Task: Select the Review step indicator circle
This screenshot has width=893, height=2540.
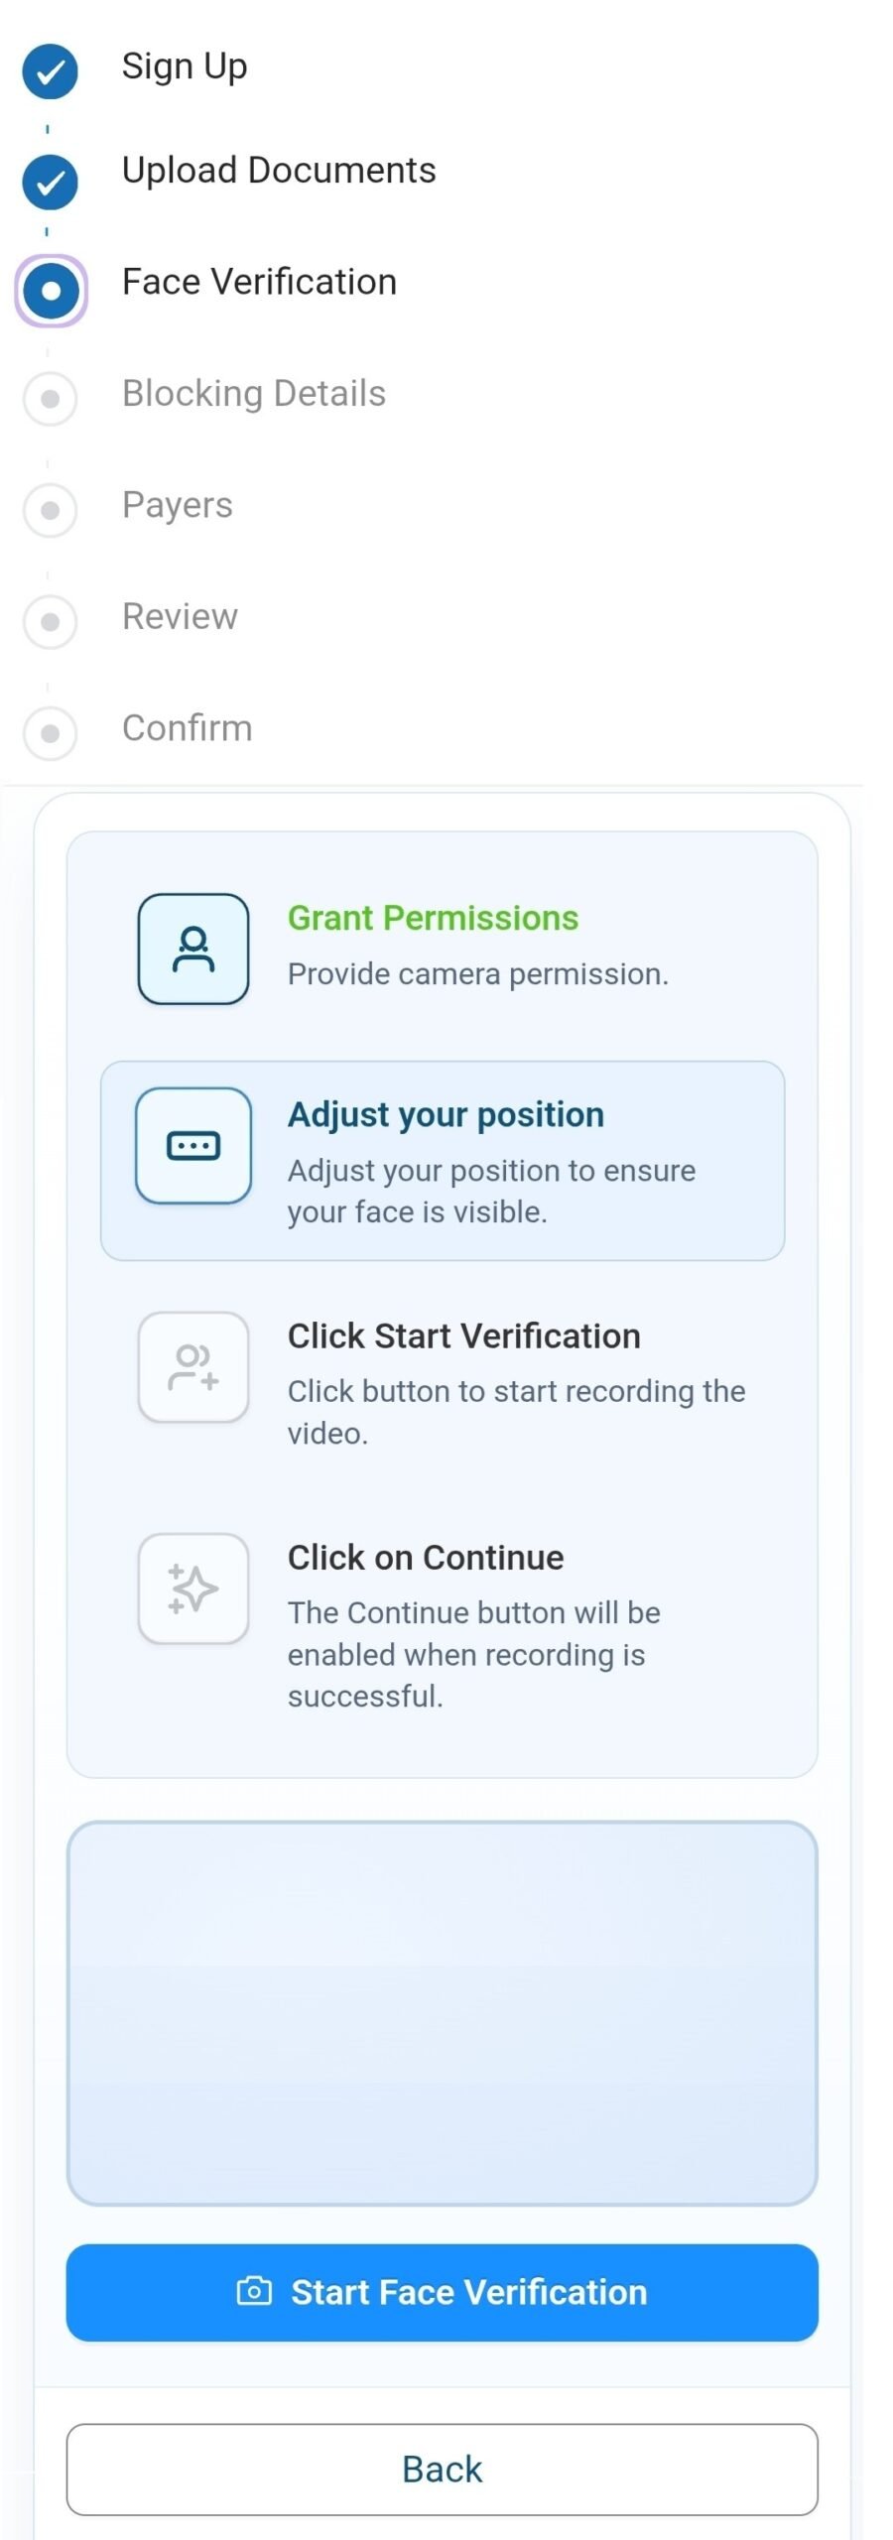Action: point(50,622)
